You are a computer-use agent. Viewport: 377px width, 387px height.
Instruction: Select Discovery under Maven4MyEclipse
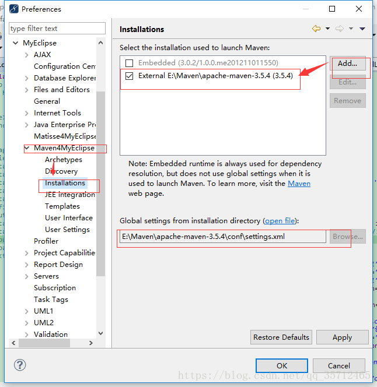tap(61, 171)
